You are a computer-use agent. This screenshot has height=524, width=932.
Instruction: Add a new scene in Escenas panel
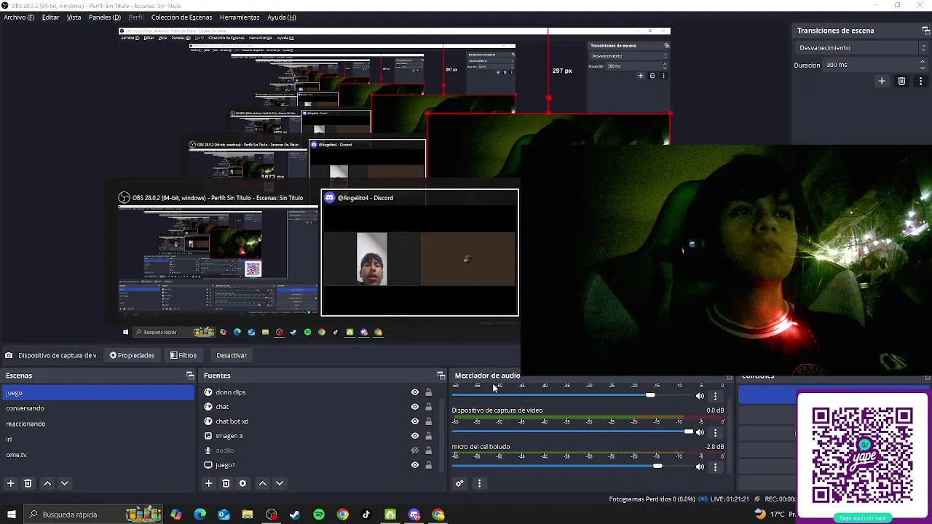coord(10,483)
